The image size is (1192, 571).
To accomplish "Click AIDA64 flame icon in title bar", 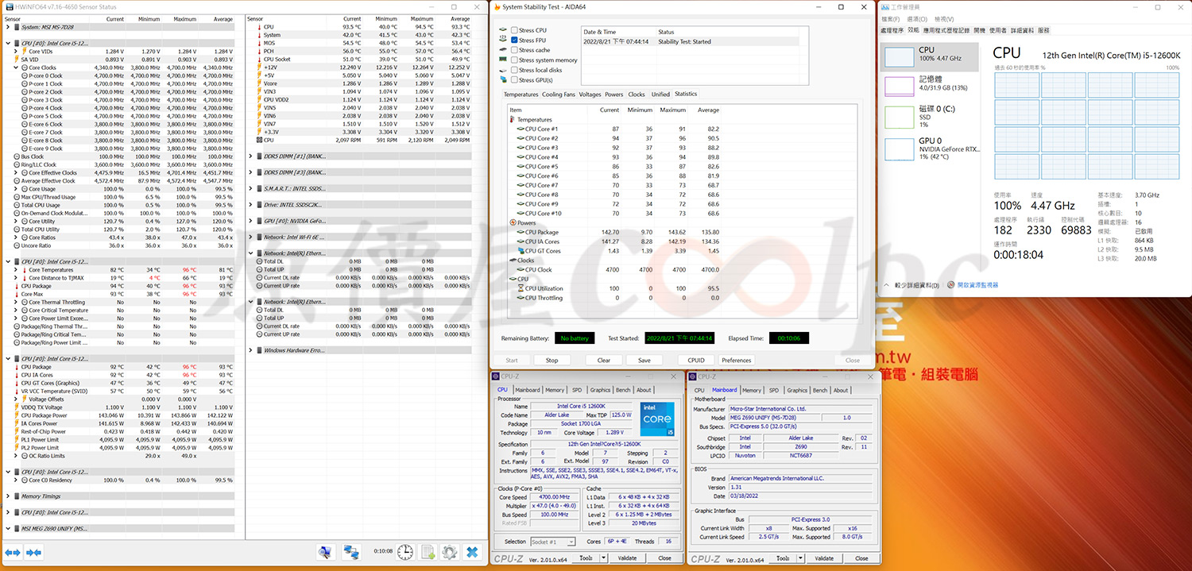I will (497, 6).
